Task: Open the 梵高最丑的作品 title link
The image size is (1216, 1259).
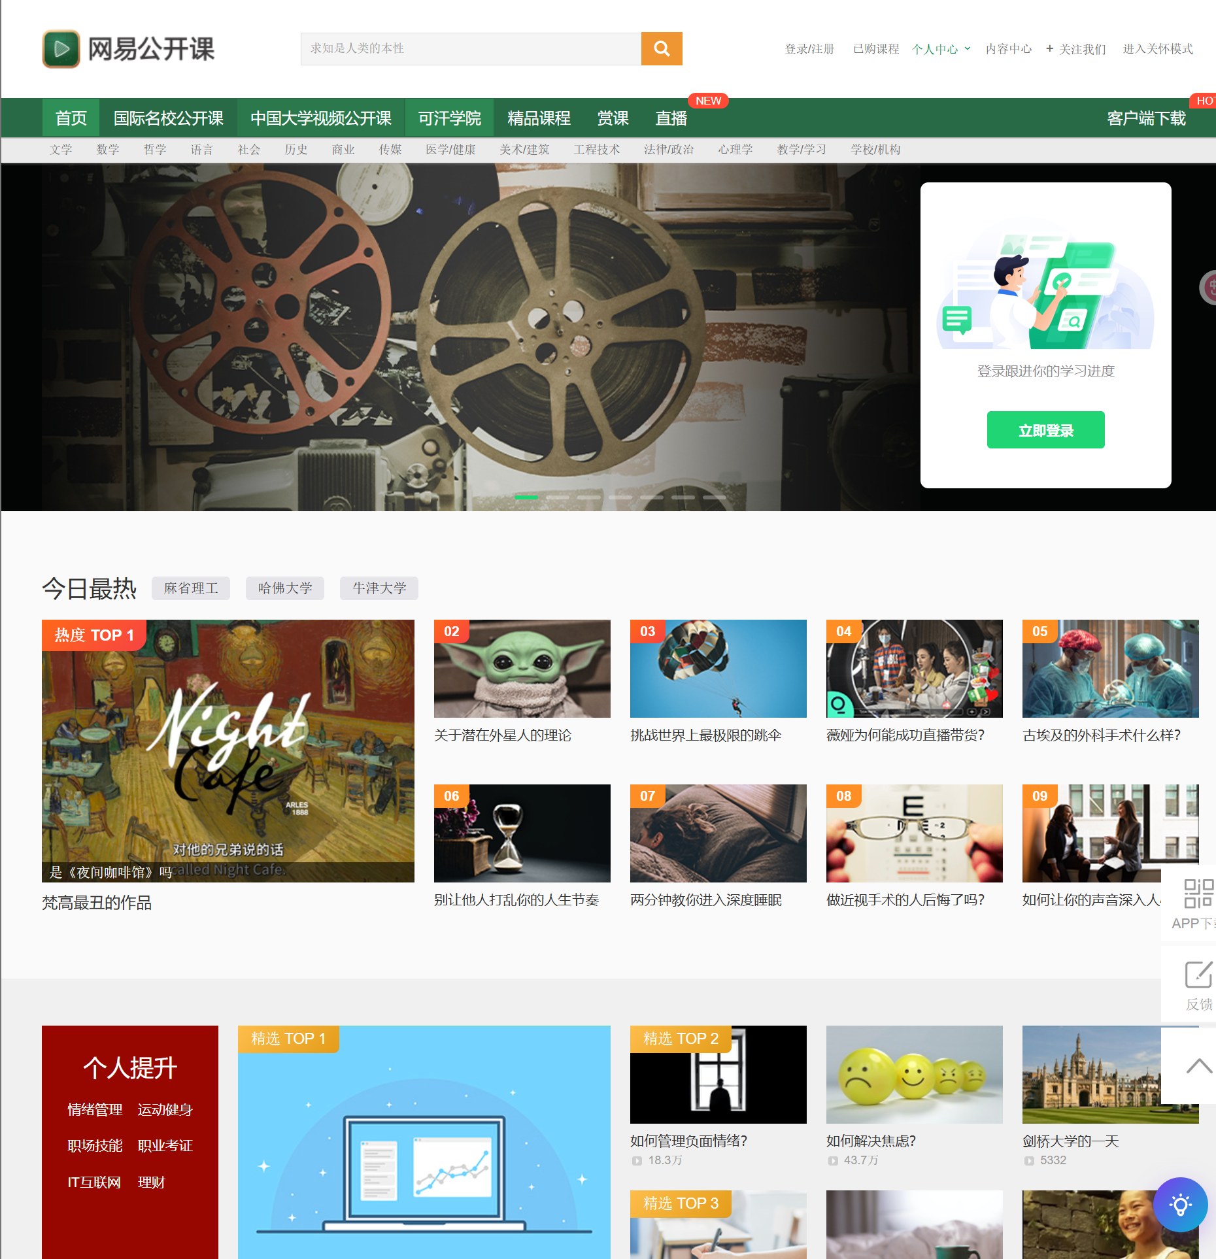Action: [97, 903]
